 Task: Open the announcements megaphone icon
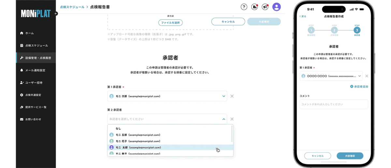pos(265,7)
